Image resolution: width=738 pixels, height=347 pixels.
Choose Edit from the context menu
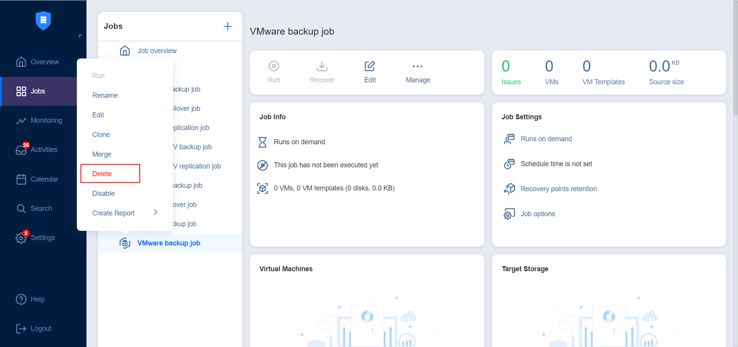pyautogui.click(x=98, y=115)
